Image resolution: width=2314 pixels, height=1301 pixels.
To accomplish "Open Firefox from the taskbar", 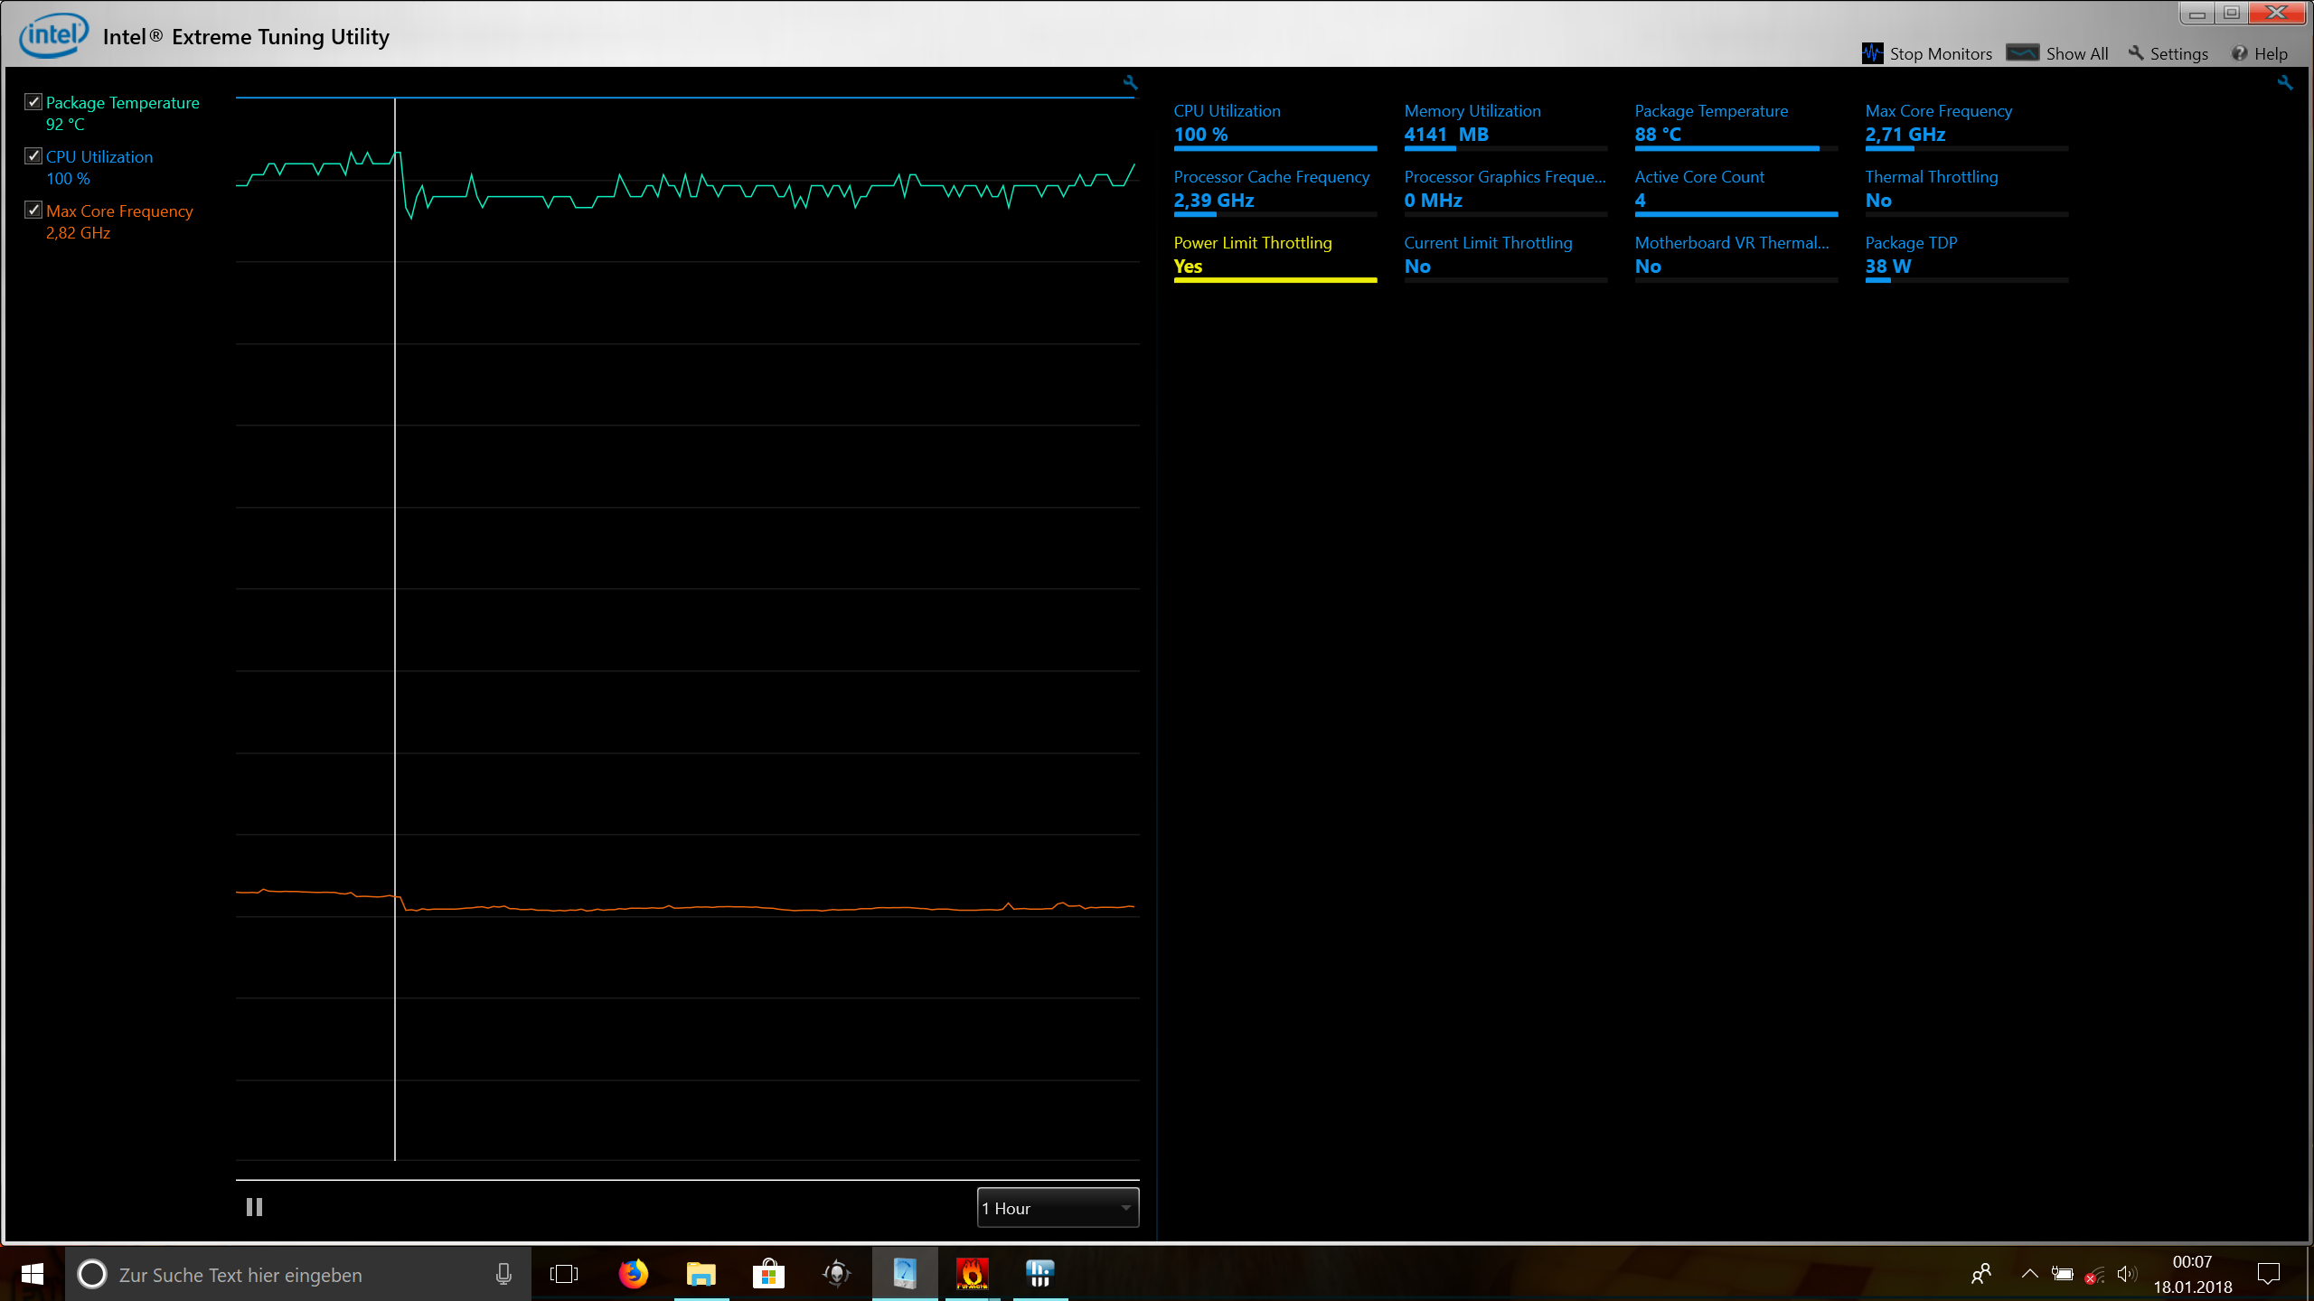I will (633, 1274).
